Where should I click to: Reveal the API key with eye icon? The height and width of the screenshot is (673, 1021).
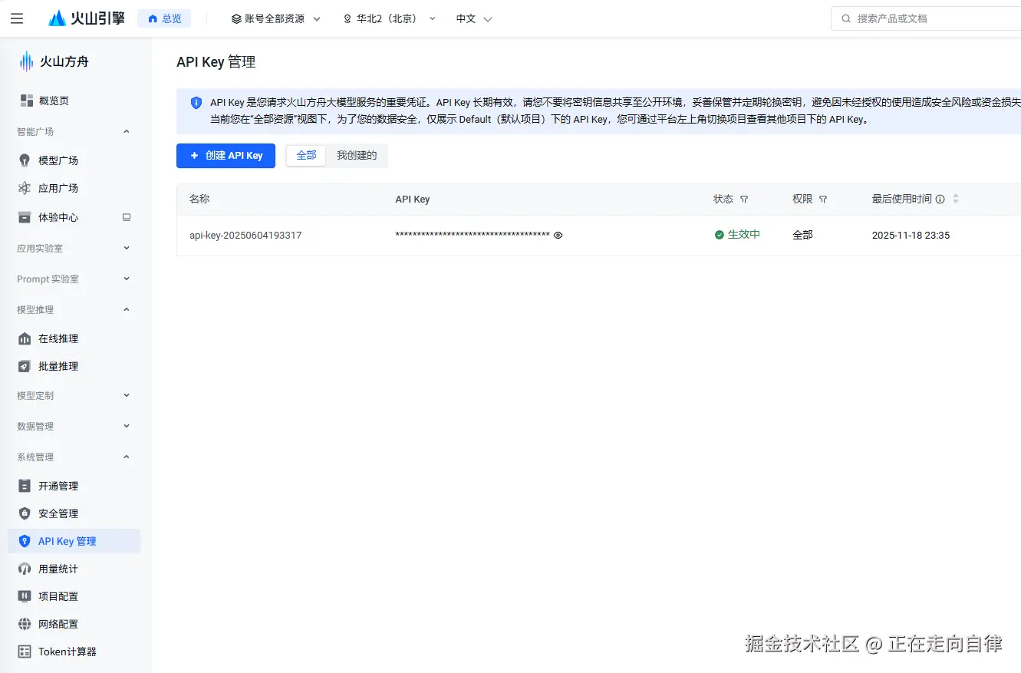click(558, 236)
